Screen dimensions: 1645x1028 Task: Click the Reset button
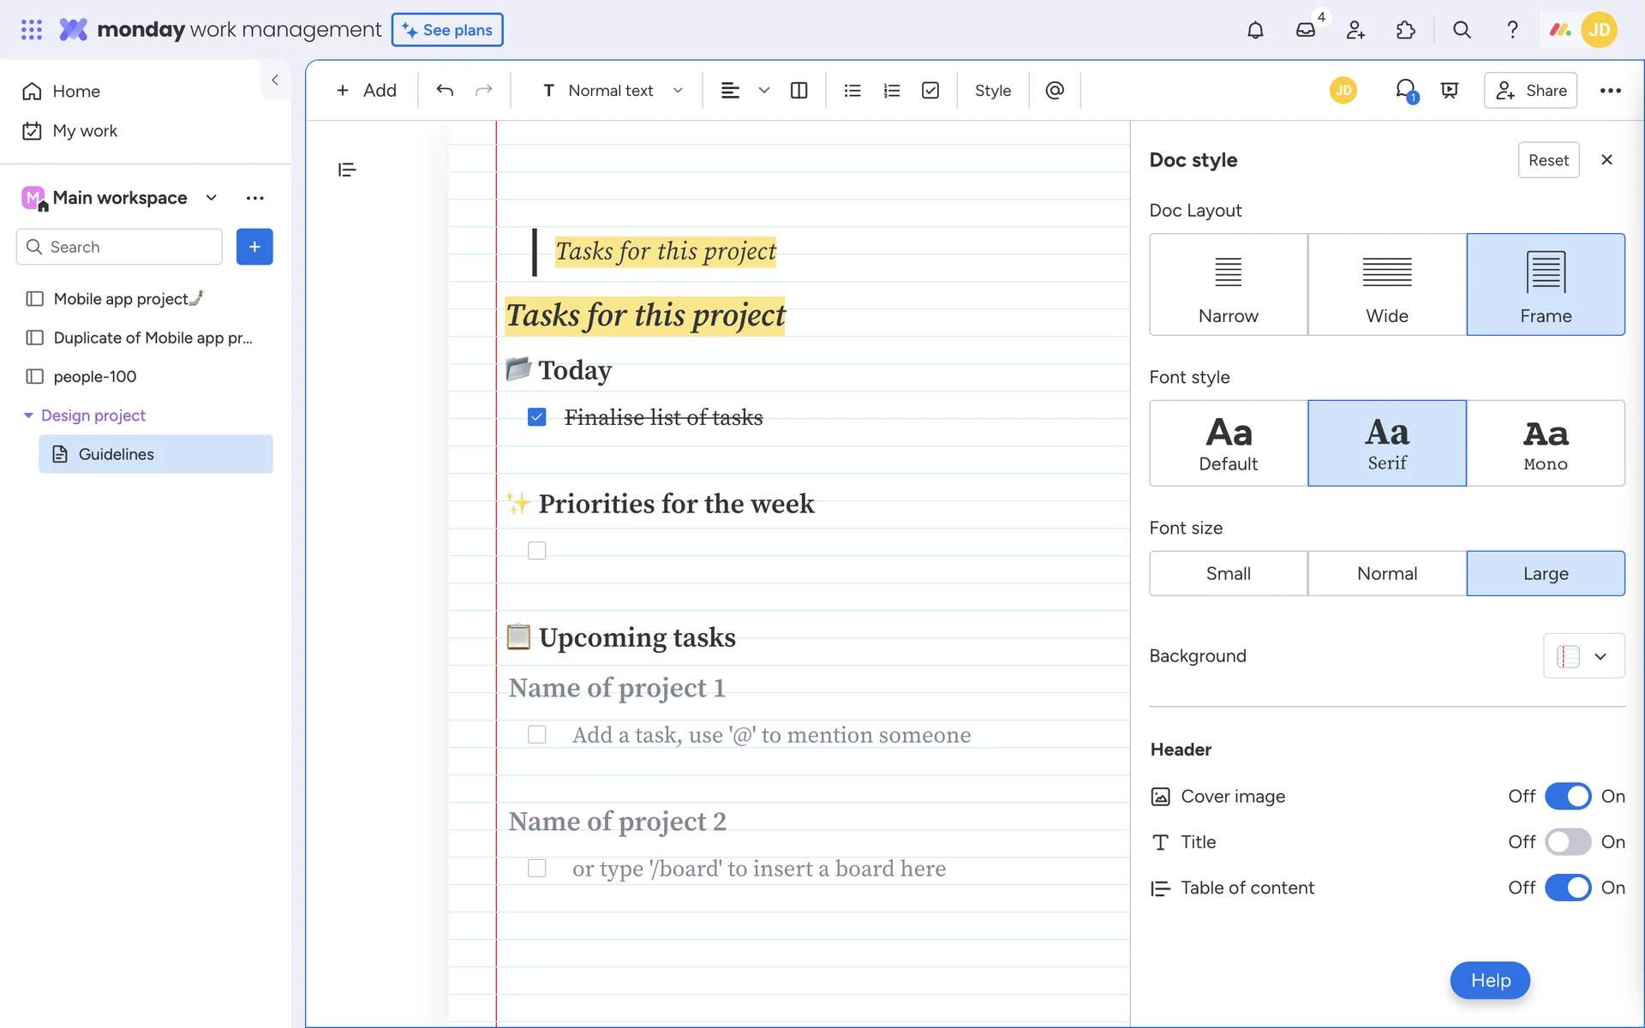1548,160
